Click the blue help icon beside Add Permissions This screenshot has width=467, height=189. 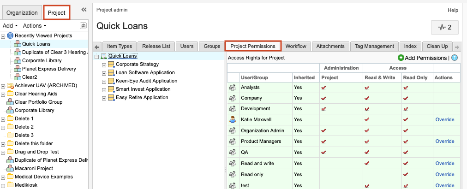455,58
